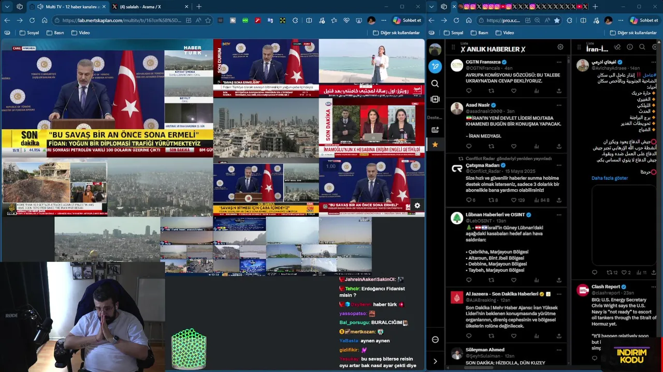This screenshot has height=372, width=663.
Task: Compose a new post in X Pro sidebar
Action: pyautogui.click(x=435, y=66)
